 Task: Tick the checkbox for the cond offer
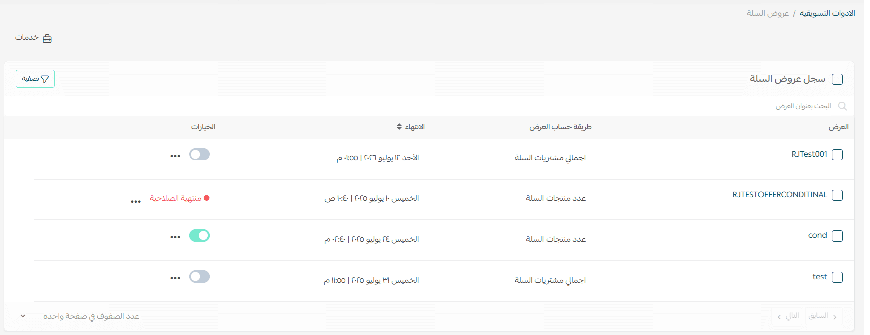point(837,236)
